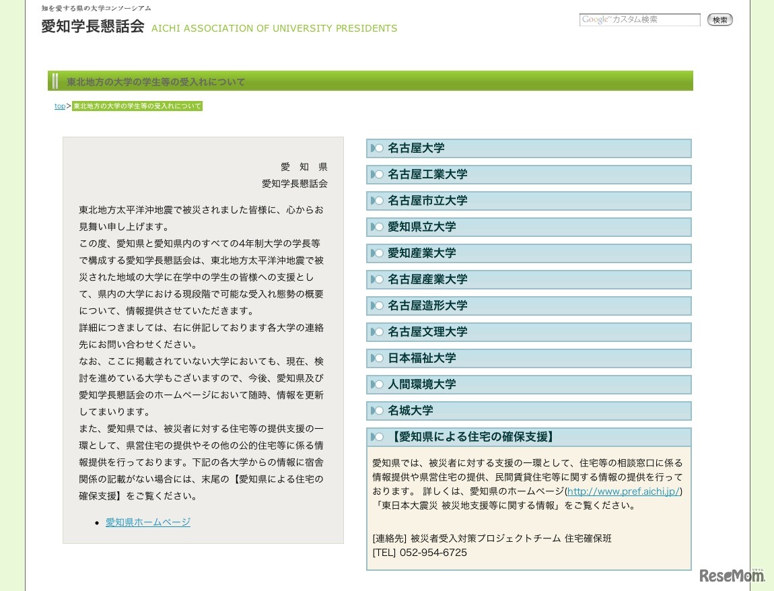Click the arrow icon beside 名古屋文理大学
The image size is (774, 591).
378,332
